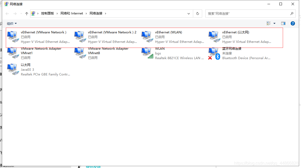Image resolution: width=301 pixels, height=168 pixels.
Task: Expand chevron after 网络连接 in breadcrumb
Action: pos(105,13)
